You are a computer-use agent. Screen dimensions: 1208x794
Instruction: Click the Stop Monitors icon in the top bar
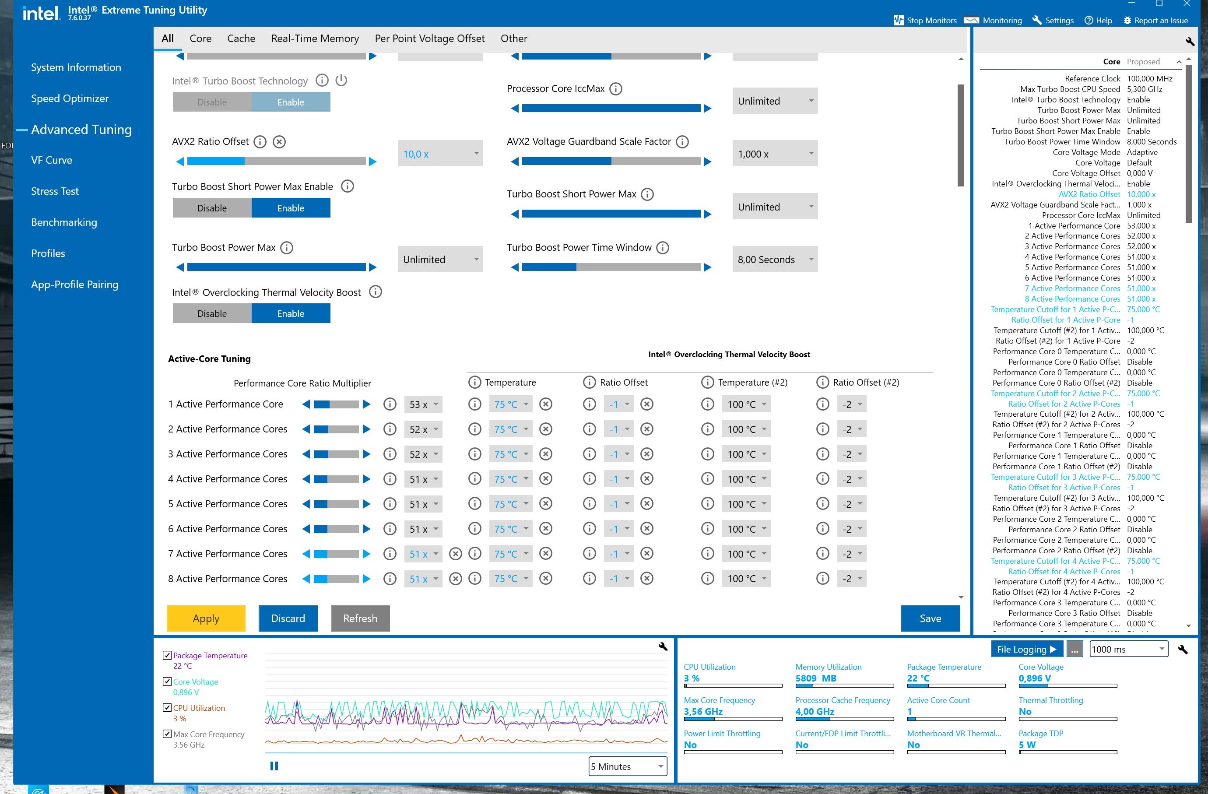point(899,20)
